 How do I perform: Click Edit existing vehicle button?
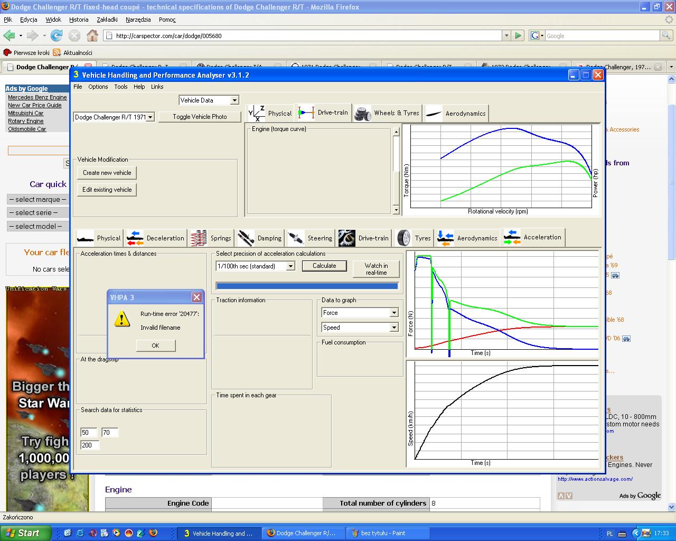107,190
